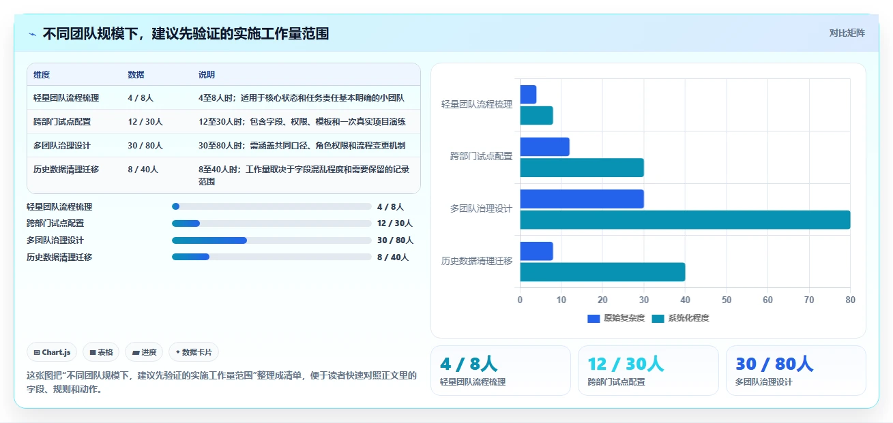Click the teal bar for 历史数据清理迁移

[x=602, y=272]
